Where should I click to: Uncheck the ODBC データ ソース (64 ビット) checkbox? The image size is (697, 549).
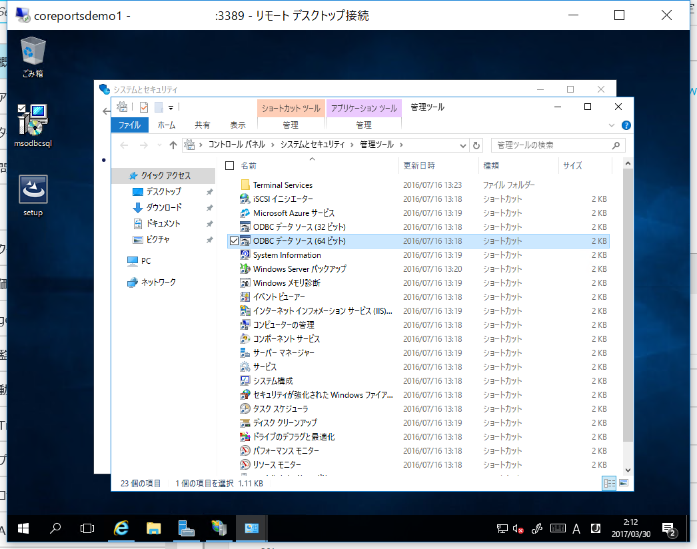click(x=235, y=241)
